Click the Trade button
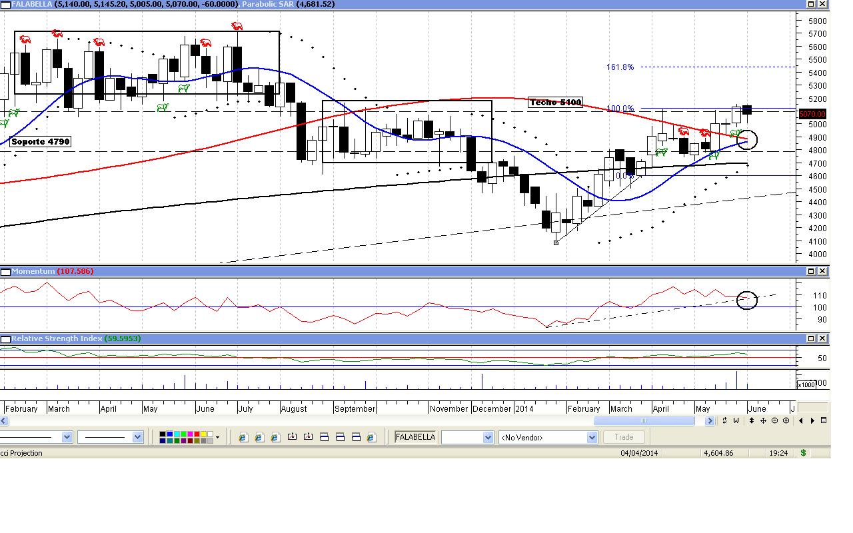 pyautogui.click(x=624, y=437)
